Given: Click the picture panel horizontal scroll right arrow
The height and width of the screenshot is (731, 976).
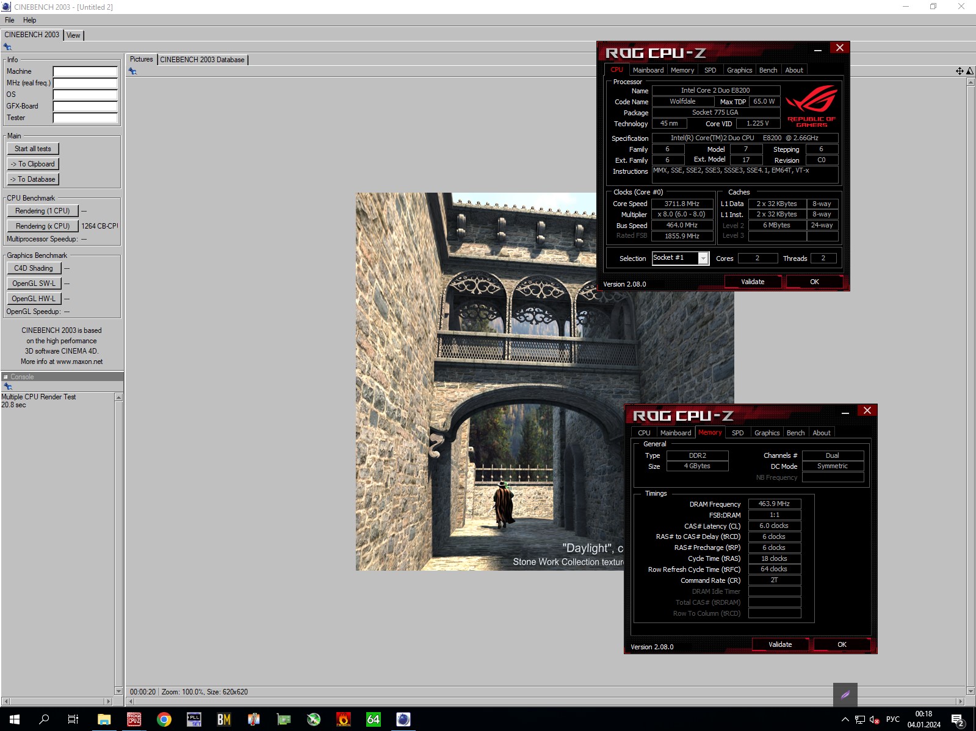Looking at the screenshot, I should [x=960, y=701].
